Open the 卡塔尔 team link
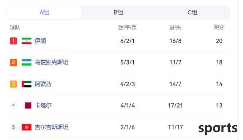 [43, 105]
